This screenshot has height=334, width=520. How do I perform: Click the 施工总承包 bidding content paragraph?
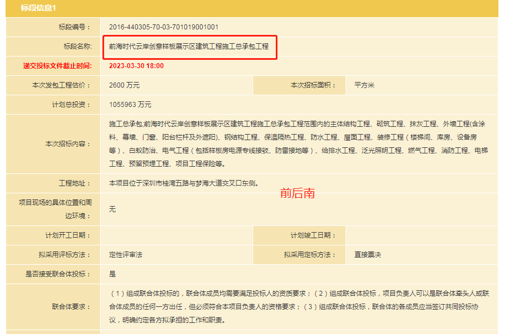297,143
